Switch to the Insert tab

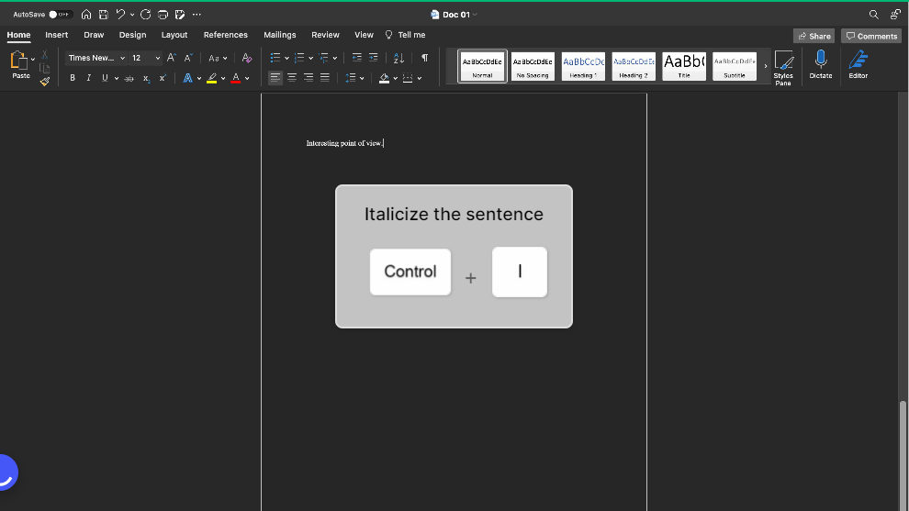[x=56, y=35]
